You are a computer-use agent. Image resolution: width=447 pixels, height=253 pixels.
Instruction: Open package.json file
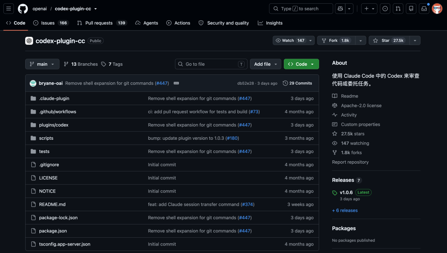(x=53, y=231)
